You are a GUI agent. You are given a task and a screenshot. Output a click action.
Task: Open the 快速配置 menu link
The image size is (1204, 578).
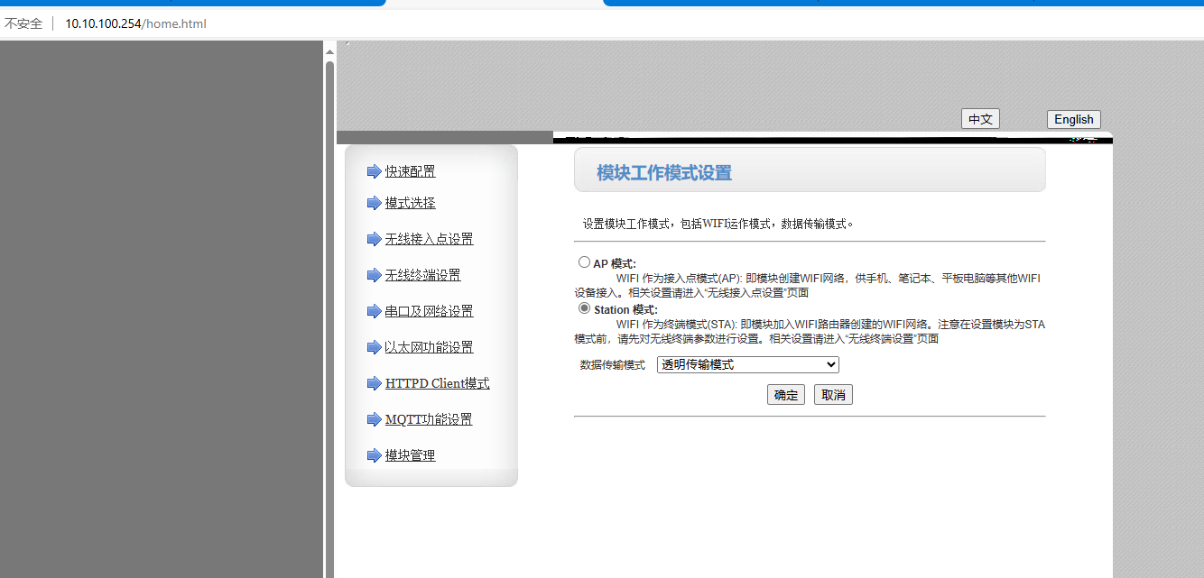click(410, 171)
